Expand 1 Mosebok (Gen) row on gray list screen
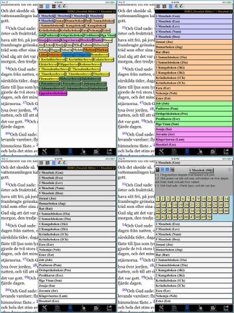The image size is (234, 313). pyautogui.click(x=77, y=173)
